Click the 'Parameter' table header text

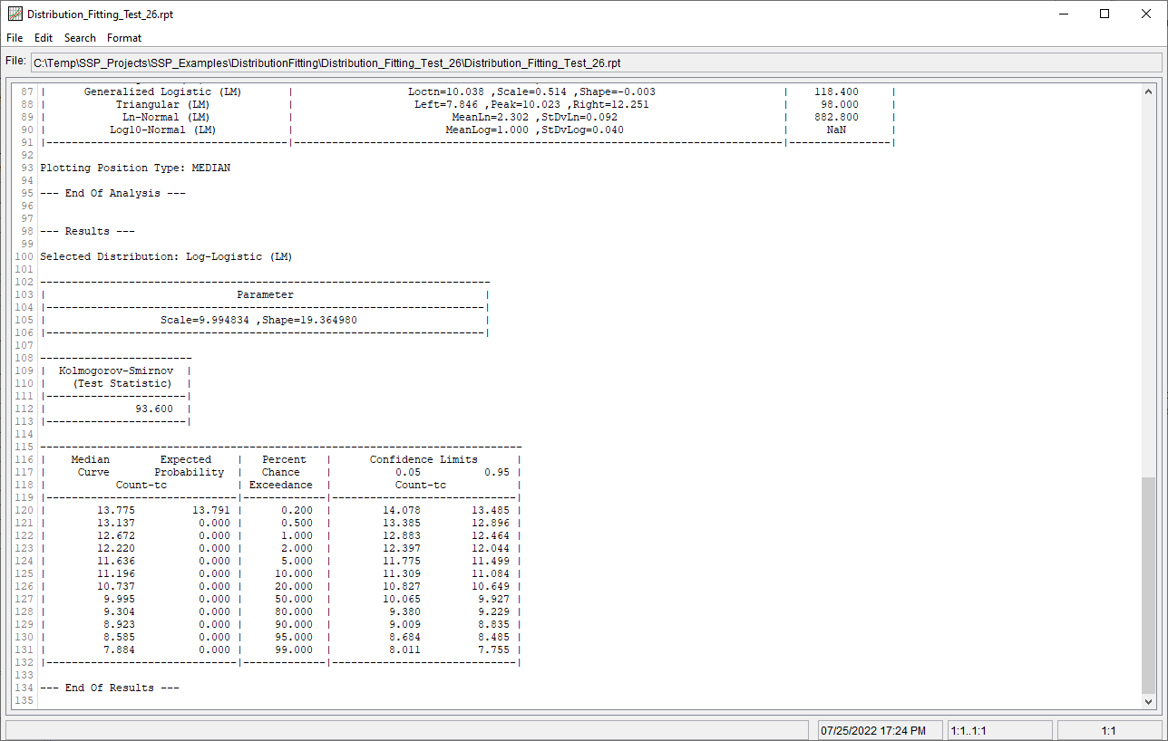pyautogui.click(x=266, y=294)
